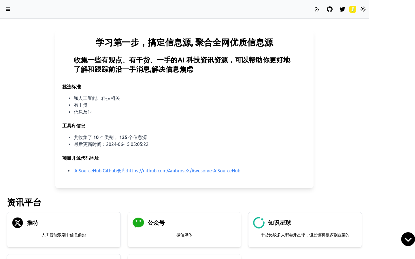The image size is (415, 259).
Task: Click the 工具库信息 heading
Action: [74, 126]
